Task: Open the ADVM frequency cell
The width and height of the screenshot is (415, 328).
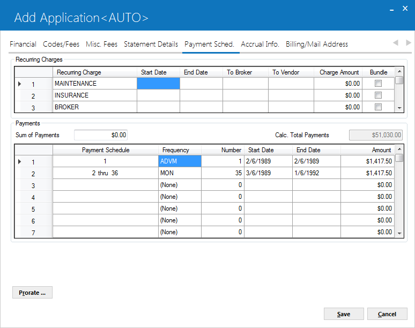Action: click(180, 161)
